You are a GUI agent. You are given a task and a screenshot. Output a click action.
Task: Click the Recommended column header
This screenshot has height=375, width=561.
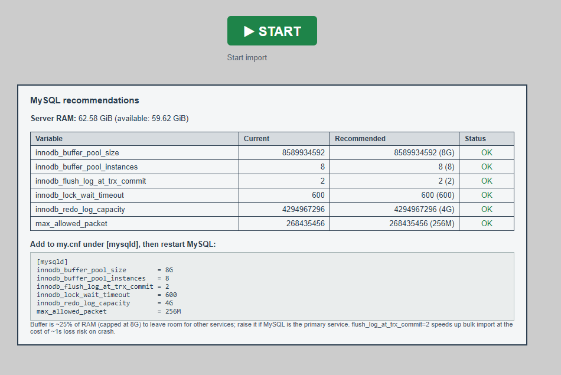click(x=394, y=139)
